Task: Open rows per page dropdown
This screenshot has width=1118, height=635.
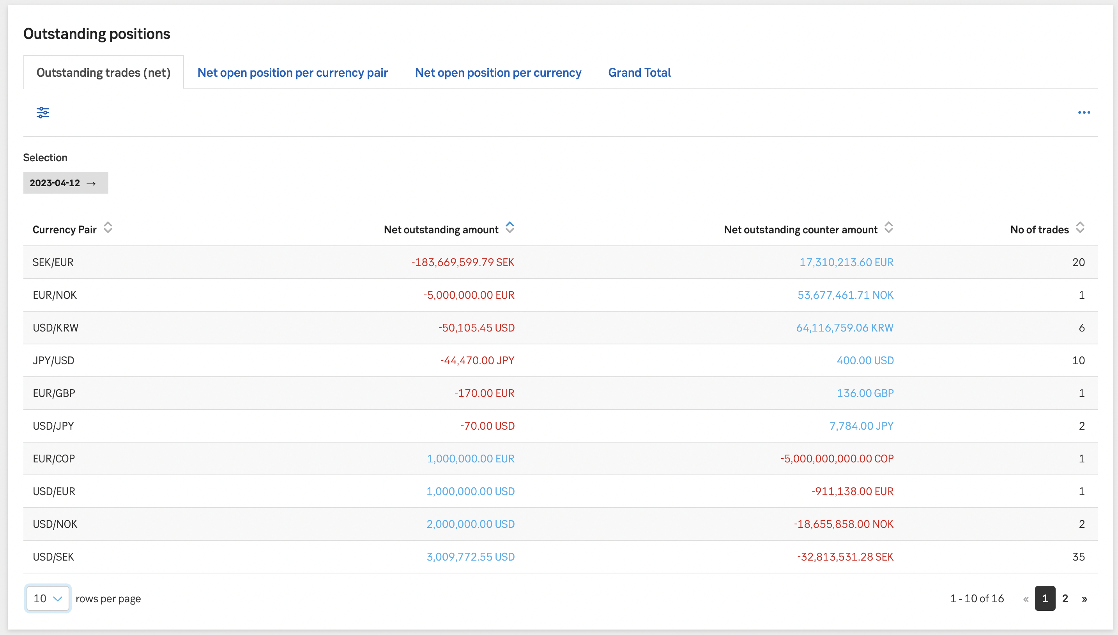Action: [x=48, y=598]
